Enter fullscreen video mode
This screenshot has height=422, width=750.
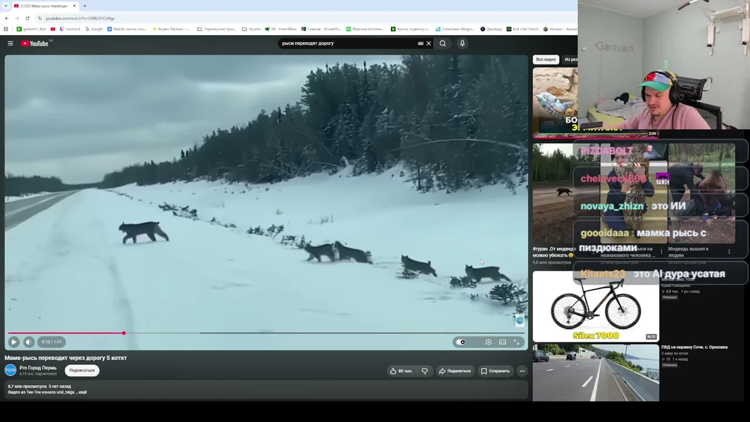coord(516,342)
